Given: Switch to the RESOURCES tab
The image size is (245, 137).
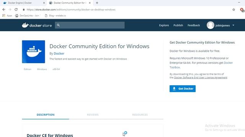Looking at the screenshot, I should tap(140, 115).
